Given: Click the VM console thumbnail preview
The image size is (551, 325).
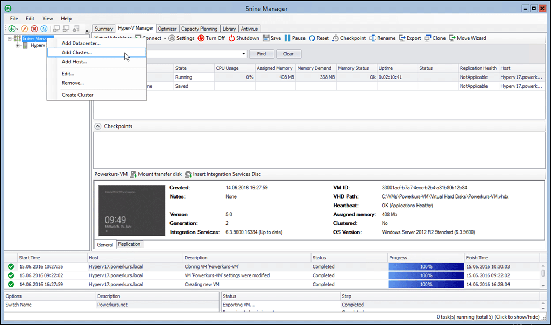Looking at the screenshot, I should tap(132, 210).
